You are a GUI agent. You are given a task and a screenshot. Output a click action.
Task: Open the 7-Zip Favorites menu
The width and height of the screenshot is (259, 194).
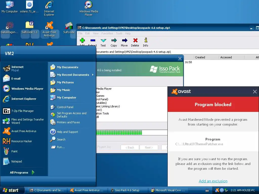[x=107, y=33]
